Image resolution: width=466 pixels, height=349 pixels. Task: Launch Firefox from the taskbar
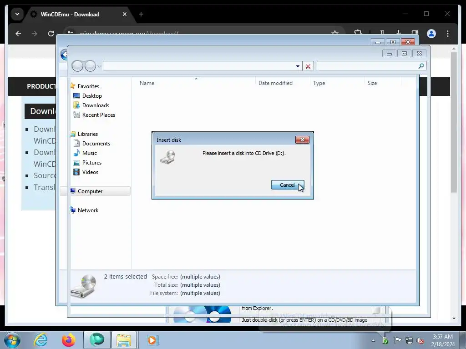point(69,340)
